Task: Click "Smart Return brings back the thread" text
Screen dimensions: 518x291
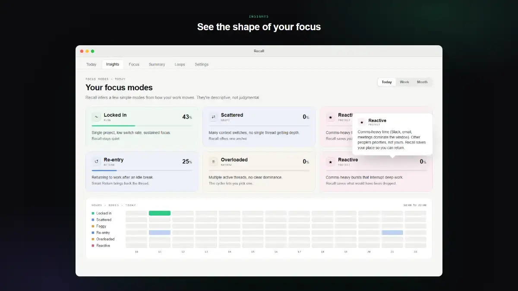Action: tap(120, 183)
